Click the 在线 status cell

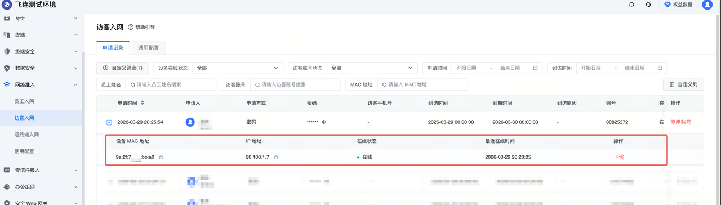click(364, 157)
